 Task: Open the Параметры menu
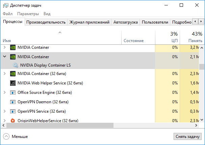pos(28,14)
